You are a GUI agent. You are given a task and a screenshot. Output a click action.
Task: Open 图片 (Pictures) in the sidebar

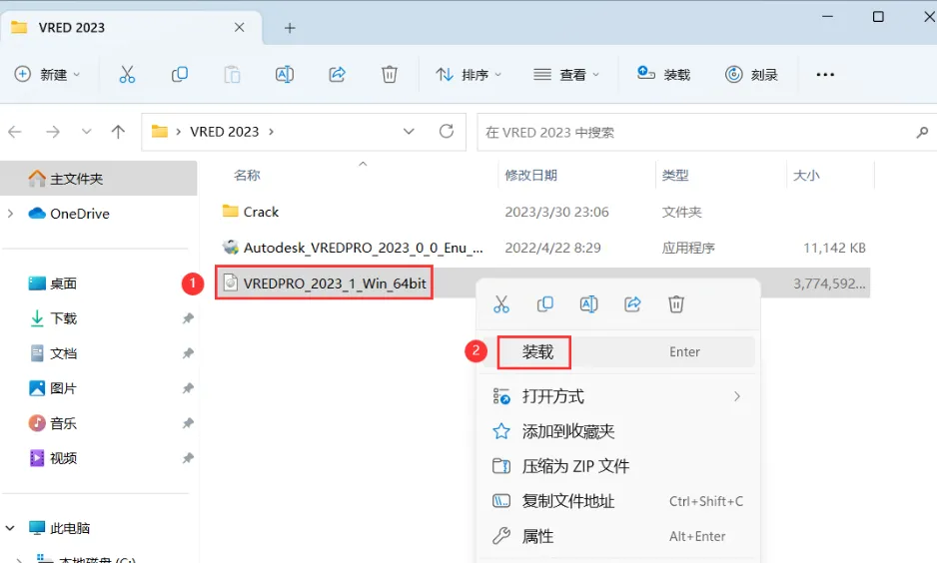click(63, 388)
